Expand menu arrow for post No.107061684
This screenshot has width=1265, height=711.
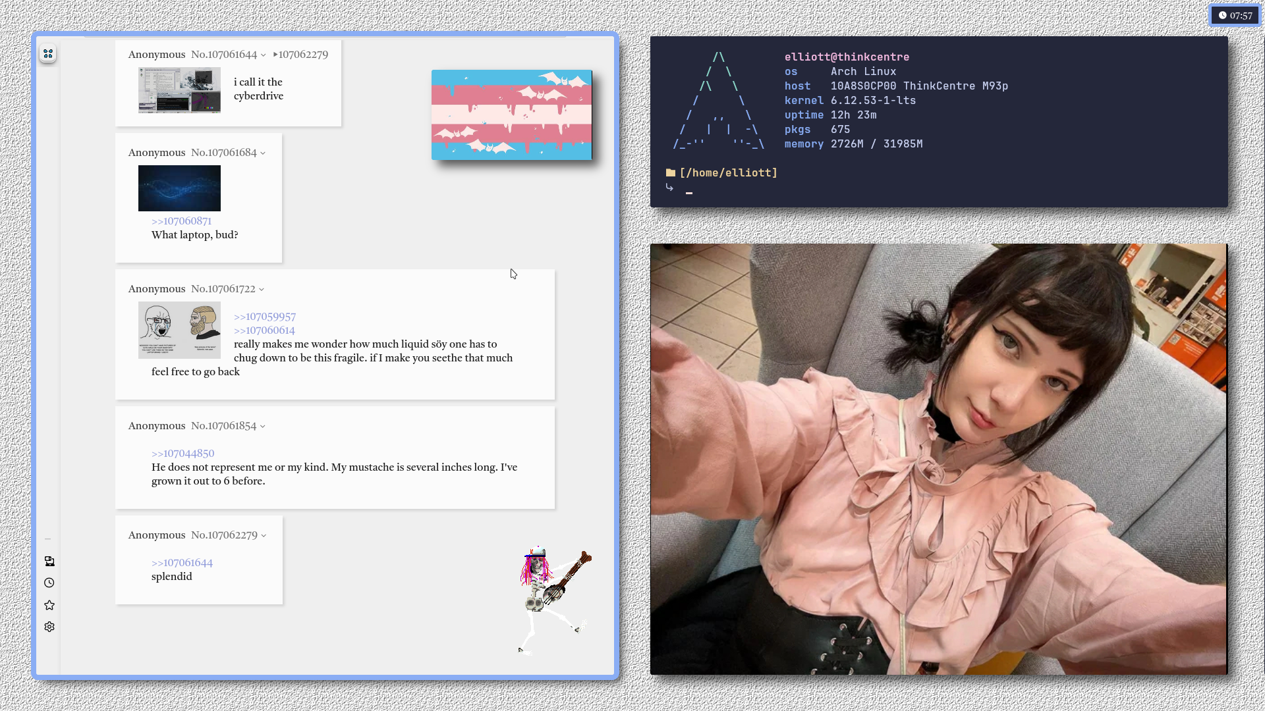263,153
